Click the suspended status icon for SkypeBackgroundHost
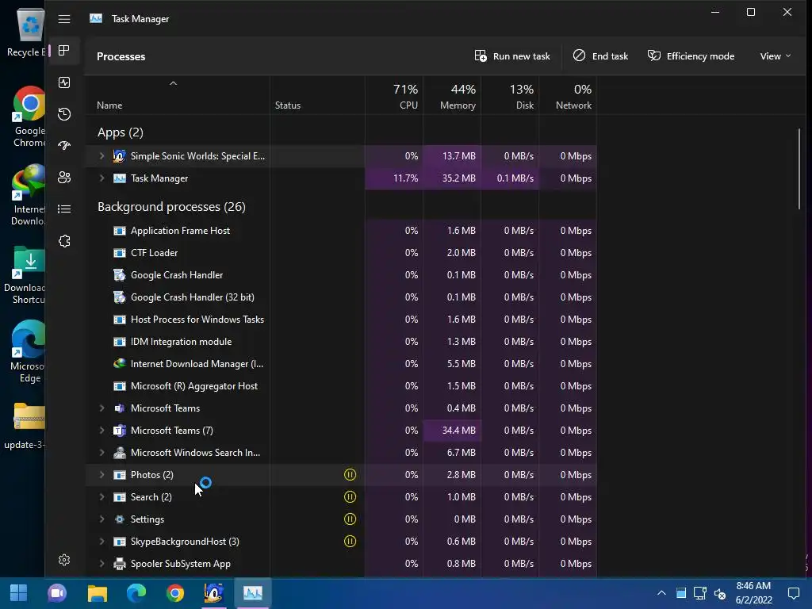The width and height of the screenshot is (812, 609). 350,541
